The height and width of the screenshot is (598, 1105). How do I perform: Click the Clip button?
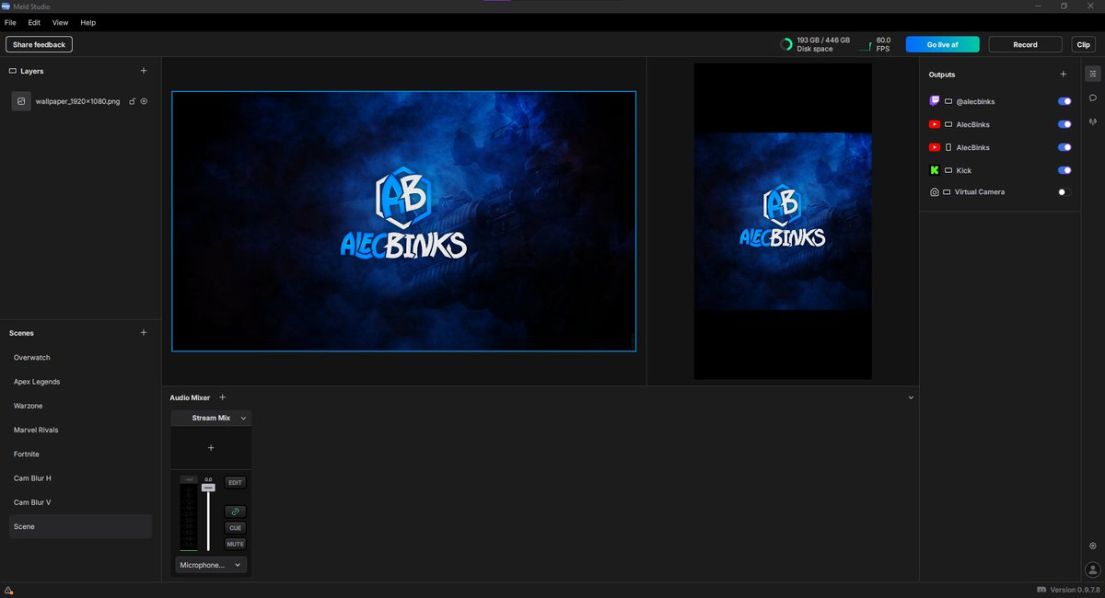point(1083,44)
